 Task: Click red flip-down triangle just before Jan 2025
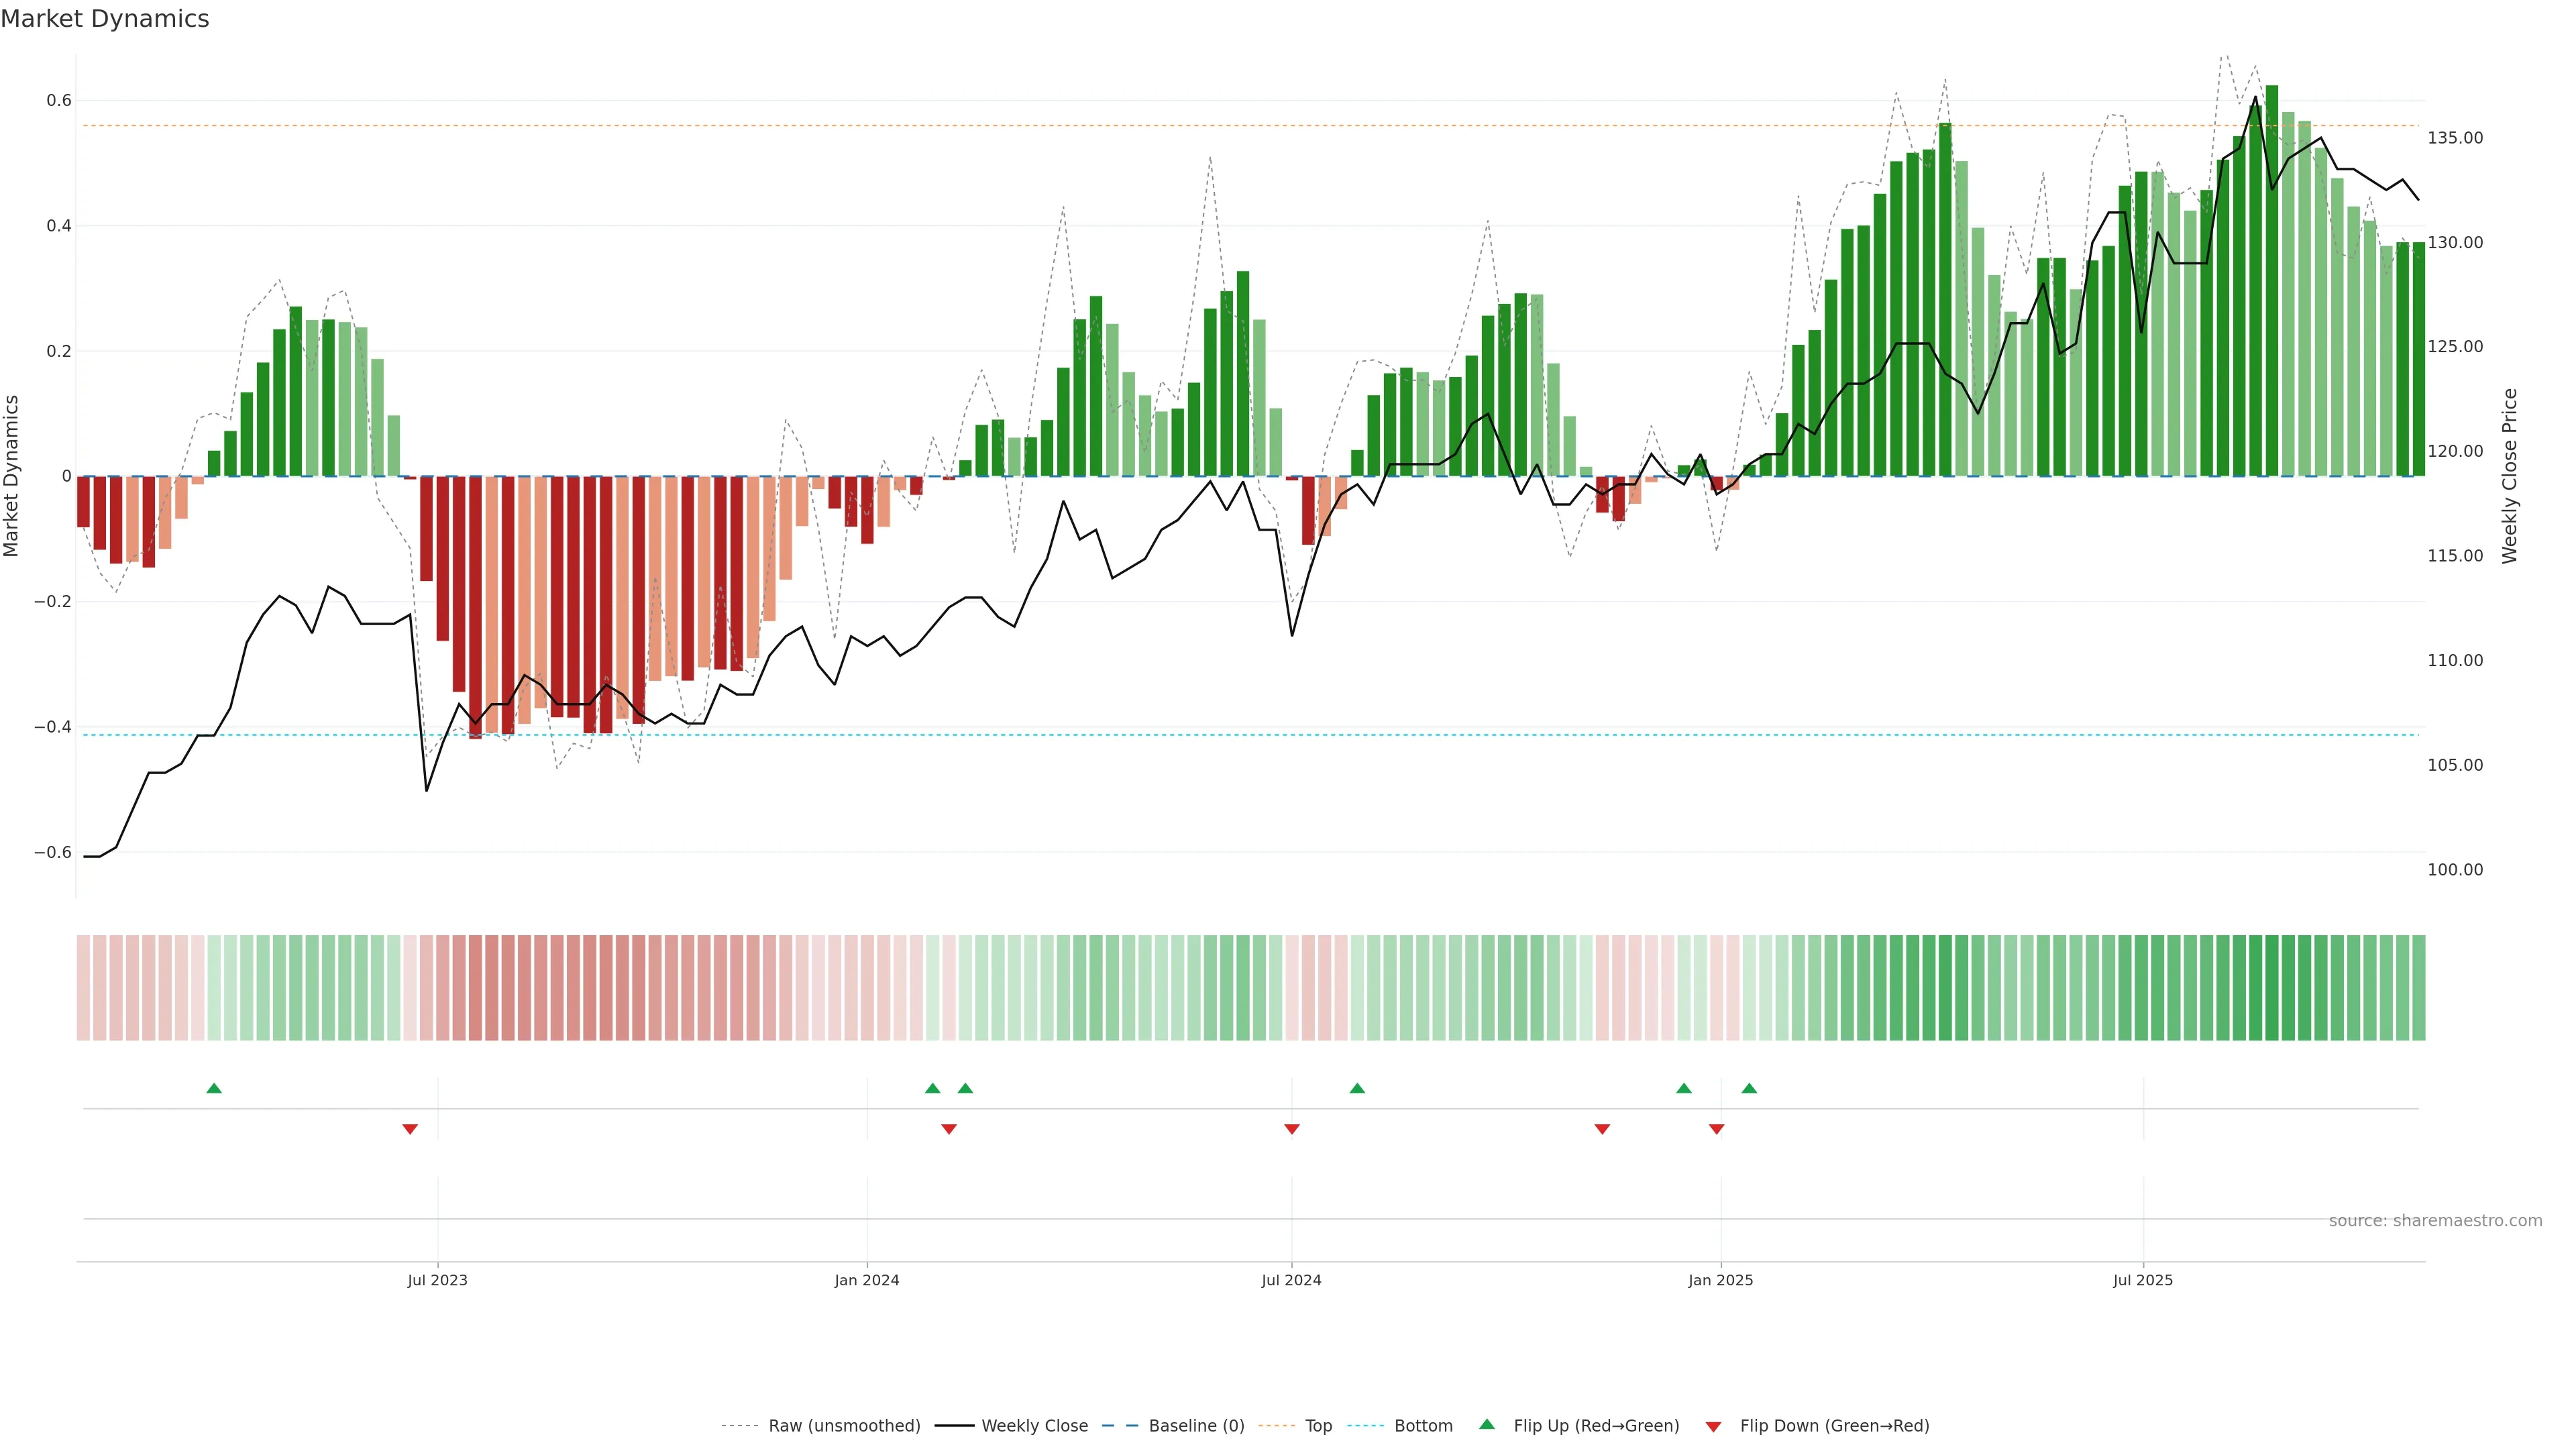(1717, 1129)
